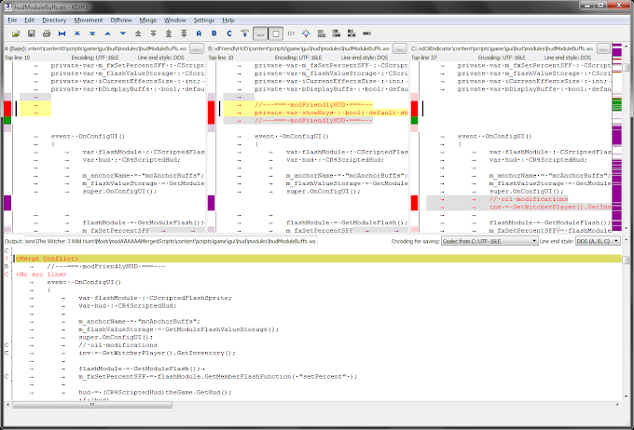Open the Diffview menu
This screenshot has height=430, width=634.
(x=121, y=20)
